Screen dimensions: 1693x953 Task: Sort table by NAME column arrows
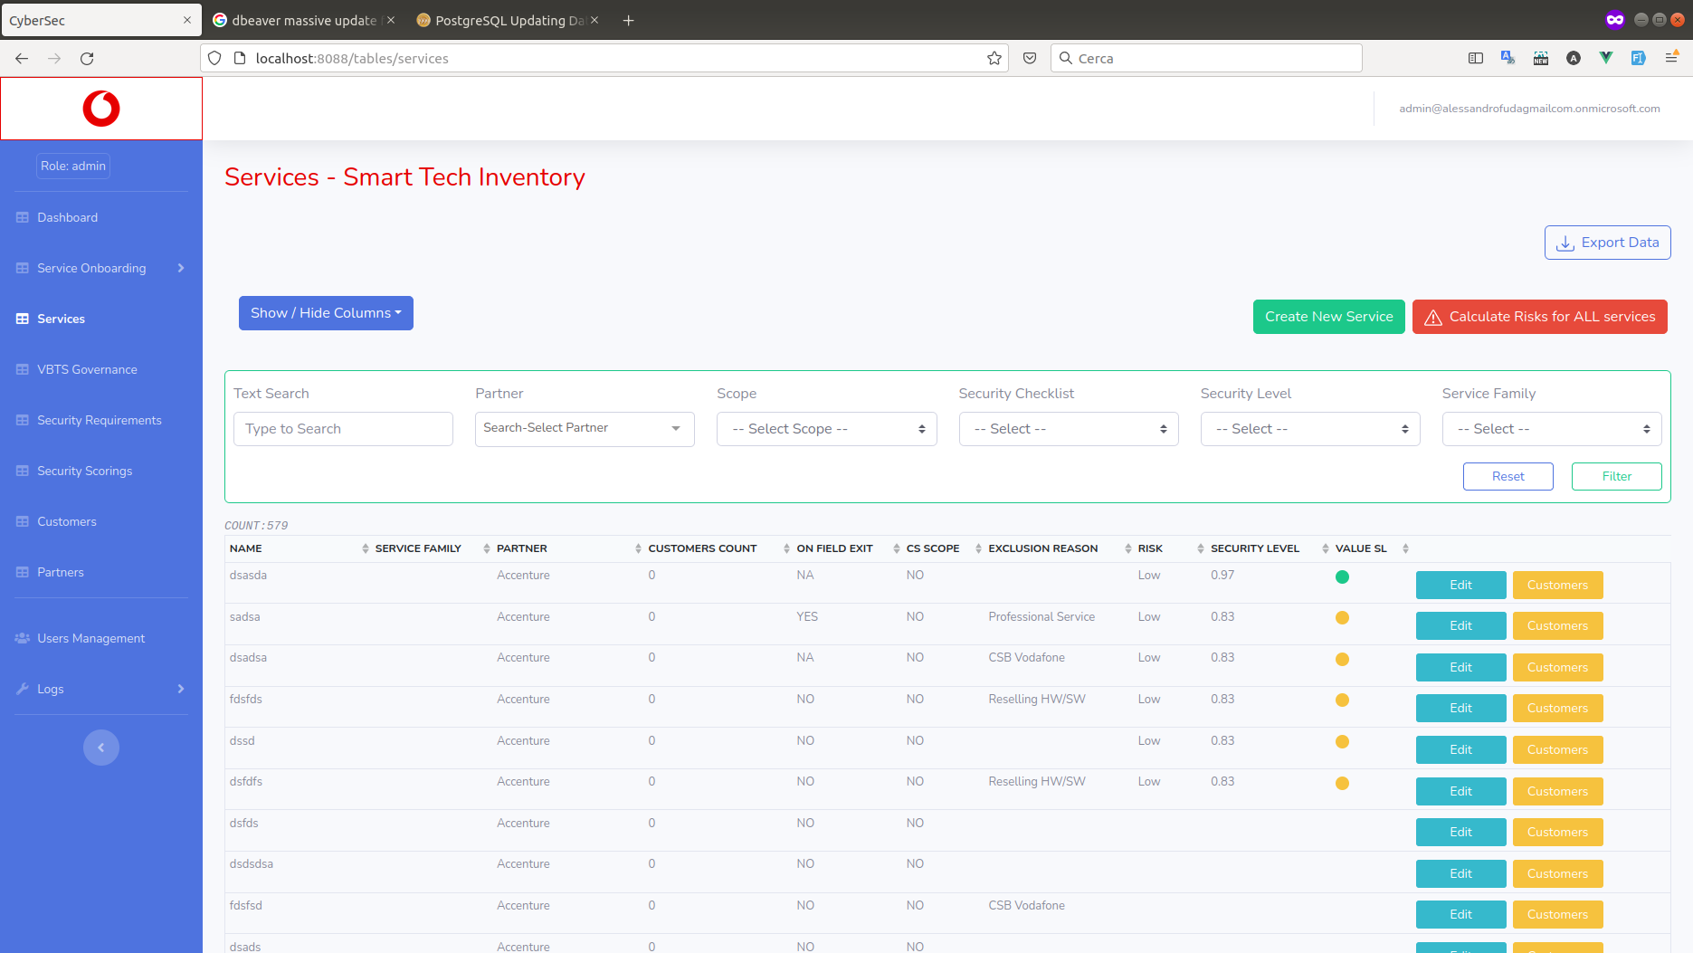pos(366,548)
